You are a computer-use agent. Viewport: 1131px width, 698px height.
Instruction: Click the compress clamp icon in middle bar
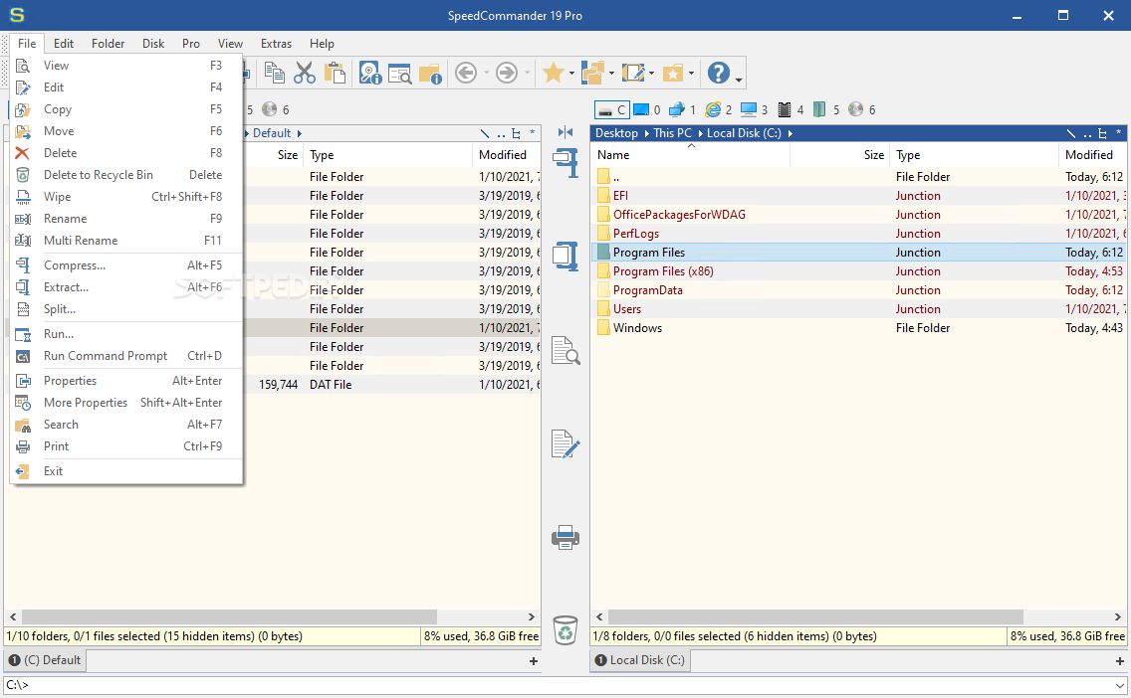[x=565, y=163]
